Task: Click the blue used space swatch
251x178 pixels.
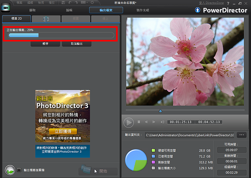Action: coord(153,156)
